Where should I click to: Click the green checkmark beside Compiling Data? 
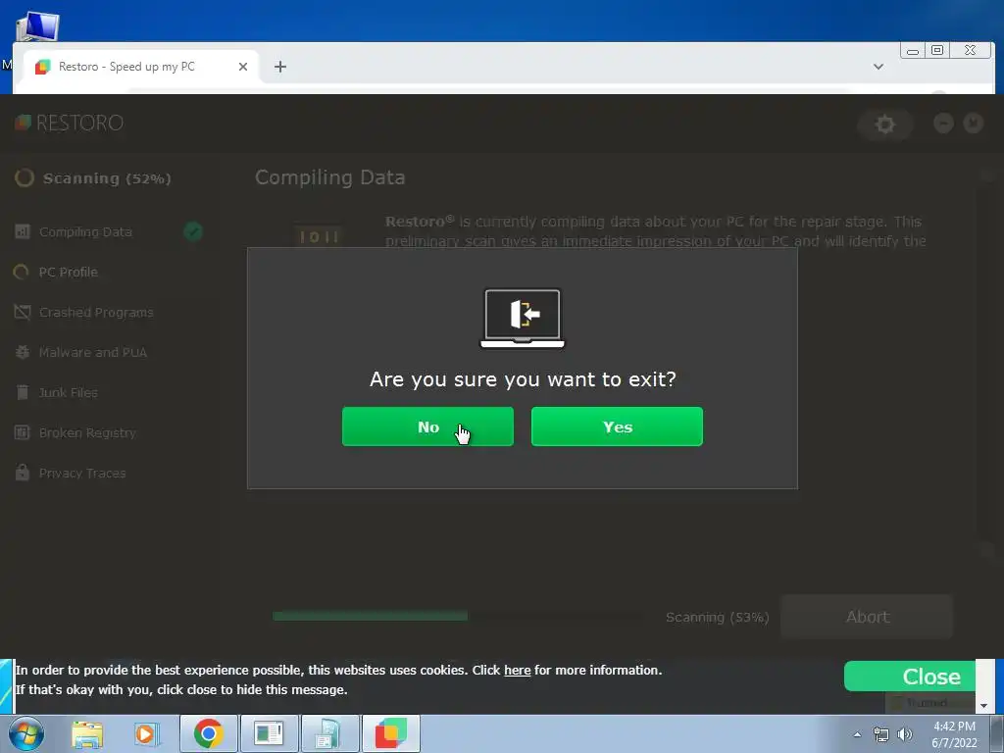point(193,231)
